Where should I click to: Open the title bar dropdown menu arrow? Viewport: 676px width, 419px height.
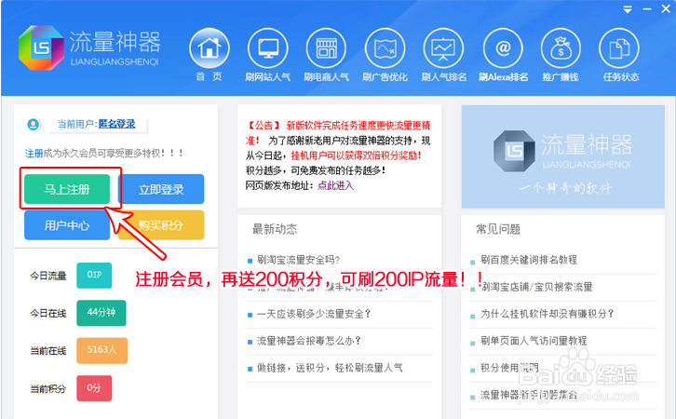click(628, 9)
